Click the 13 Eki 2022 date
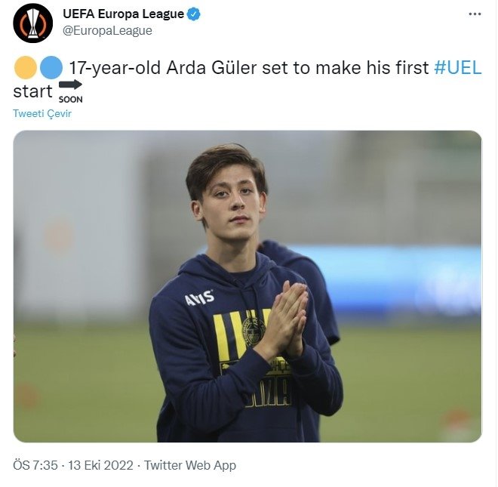The image size is (498, 487). click(100, 465)
